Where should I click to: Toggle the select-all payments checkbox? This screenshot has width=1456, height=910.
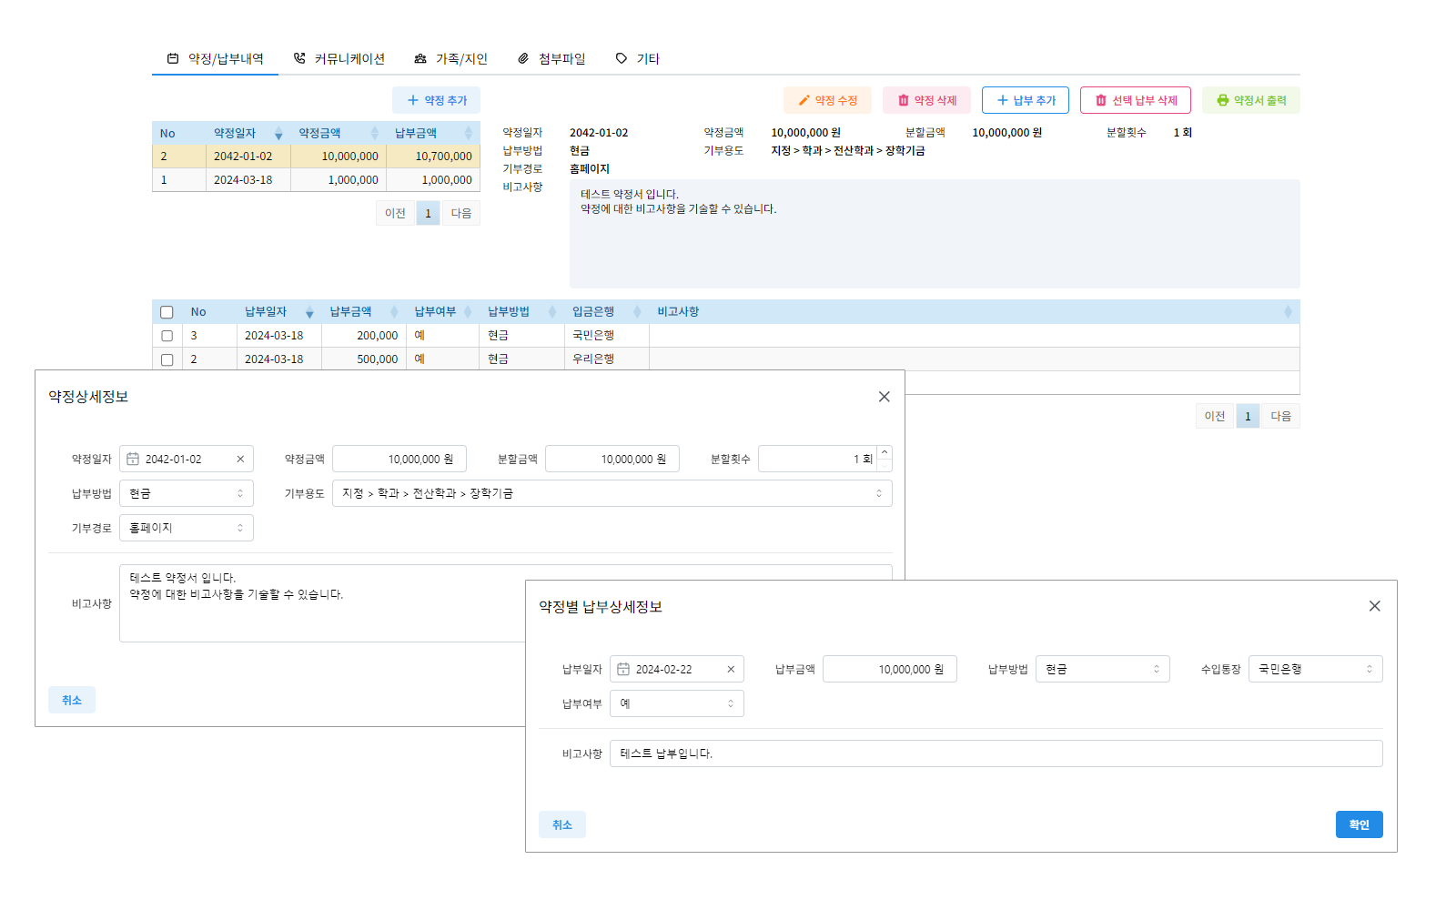click(167, 312)
